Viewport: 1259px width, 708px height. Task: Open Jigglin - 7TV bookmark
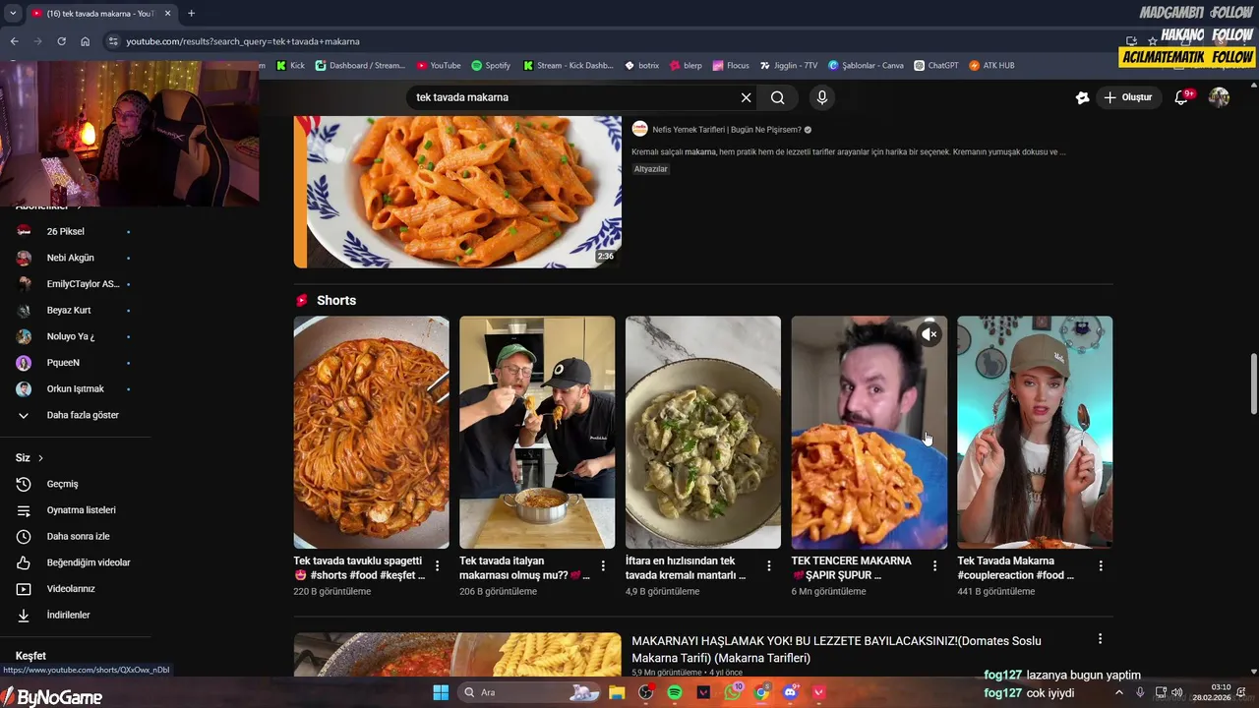point(788,65)
